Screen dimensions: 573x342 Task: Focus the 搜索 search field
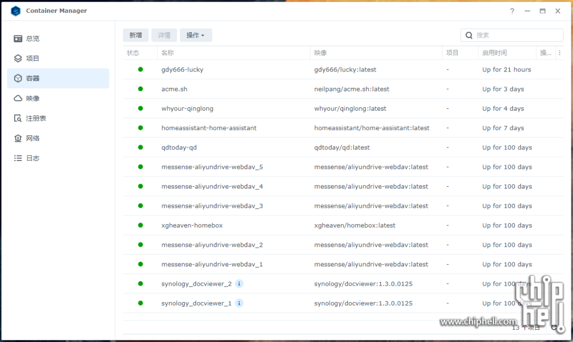pos(512,35)
